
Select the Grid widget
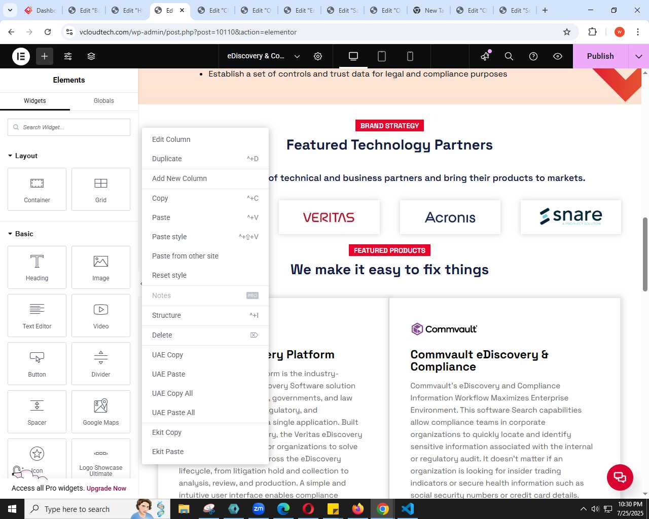click(101, 189)
